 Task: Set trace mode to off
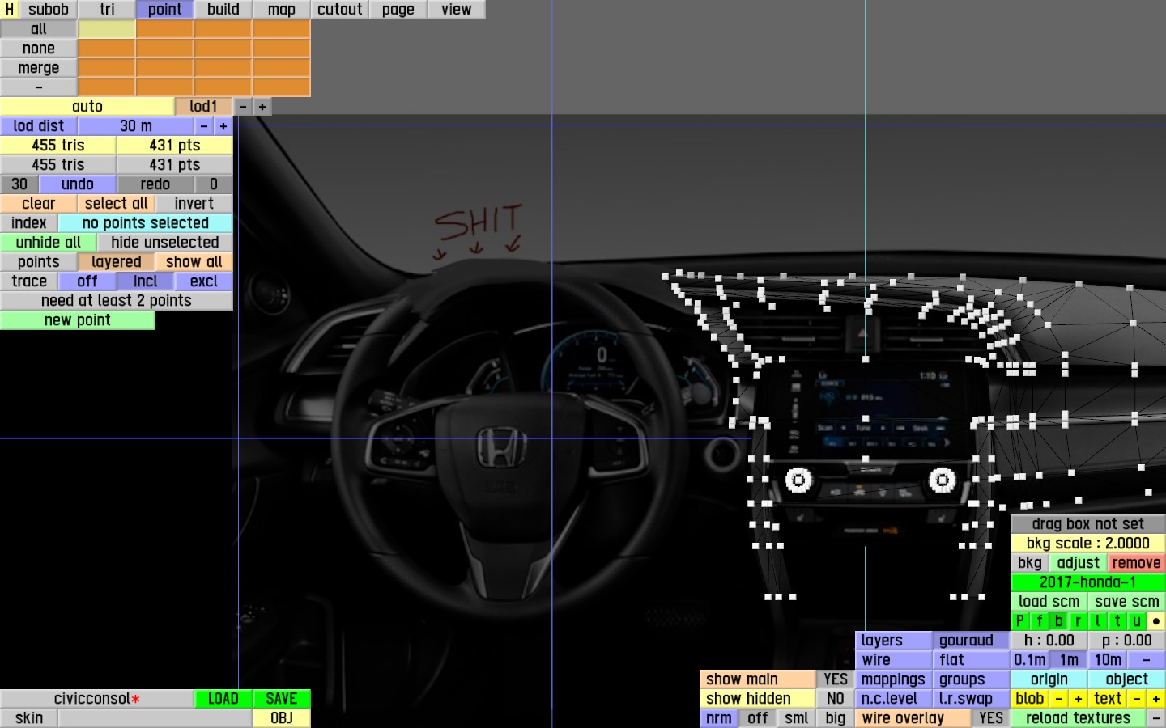pos(87,281)
